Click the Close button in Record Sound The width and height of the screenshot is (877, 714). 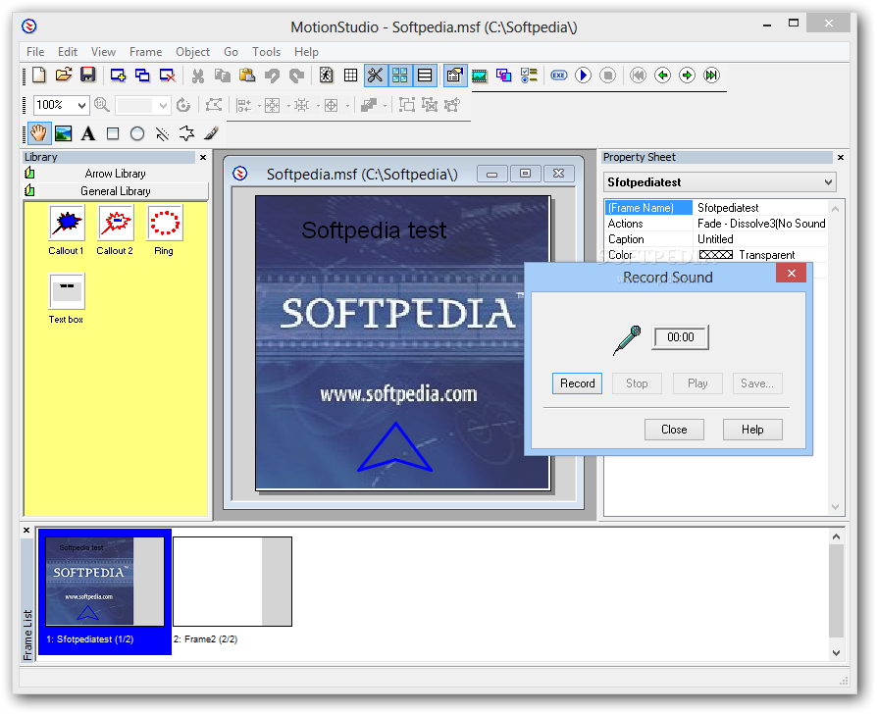pos(674,430)
